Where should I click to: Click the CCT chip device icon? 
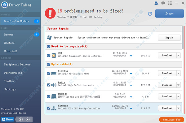(x=54, y=55)
